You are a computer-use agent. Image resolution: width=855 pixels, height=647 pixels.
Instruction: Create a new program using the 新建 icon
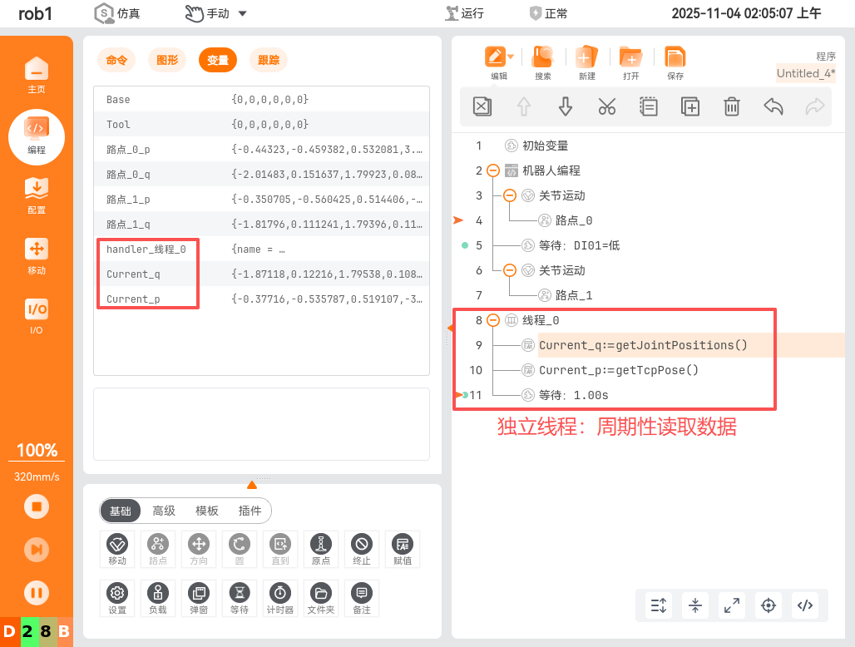tap(586, 62)
